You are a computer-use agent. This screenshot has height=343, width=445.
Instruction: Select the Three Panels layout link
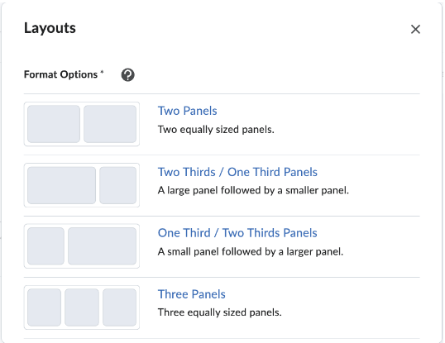click(x=192, y=294)
